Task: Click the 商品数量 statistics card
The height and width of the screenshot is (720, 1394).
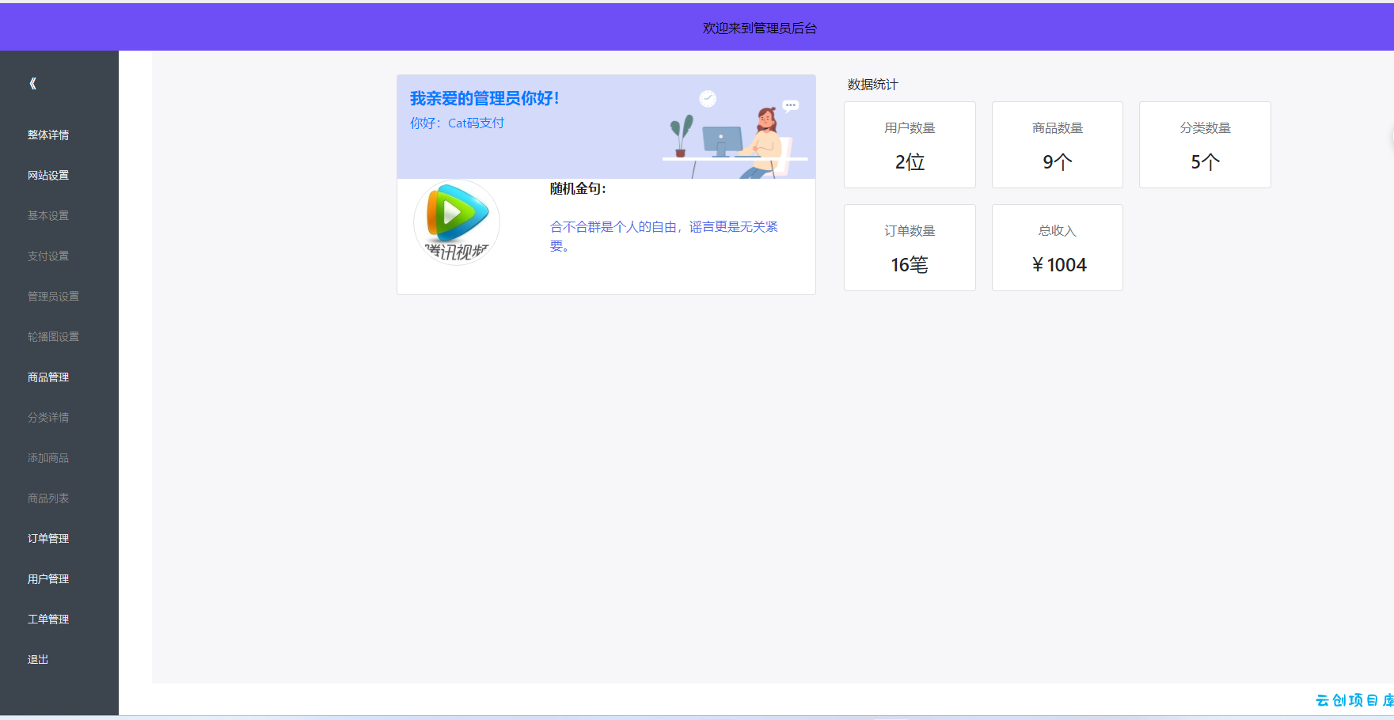Action: 1058,145
